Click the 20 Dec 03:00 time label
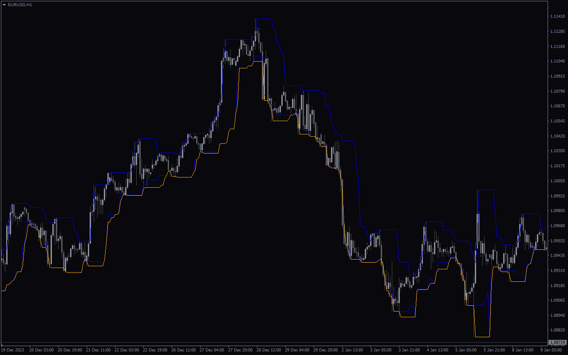 [x=42, y=350]
